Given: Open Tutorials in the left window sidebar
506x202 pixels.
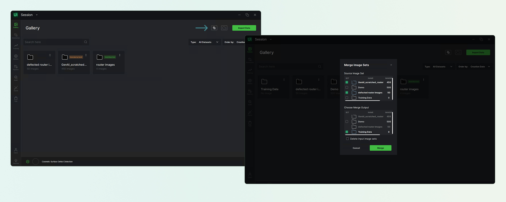Looking at the screenshot, I should pos(16,161).
